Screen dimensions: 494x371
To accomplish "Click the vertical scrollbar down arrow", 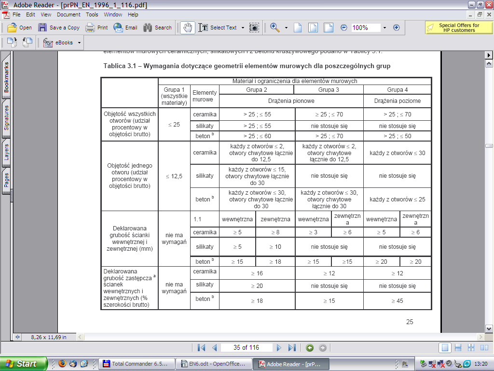I will (489, 328).
